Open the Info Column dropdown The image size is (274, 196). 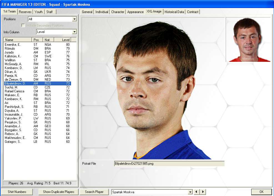pyautogui.click(x=74, y=32)
